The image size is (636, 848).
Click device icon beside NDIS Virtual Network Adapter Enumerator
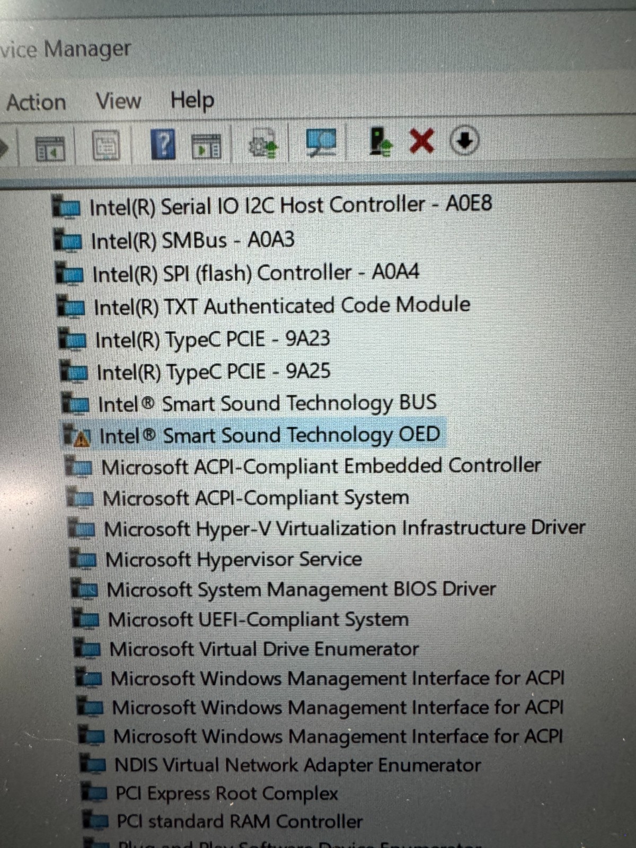tap(93, 765)
